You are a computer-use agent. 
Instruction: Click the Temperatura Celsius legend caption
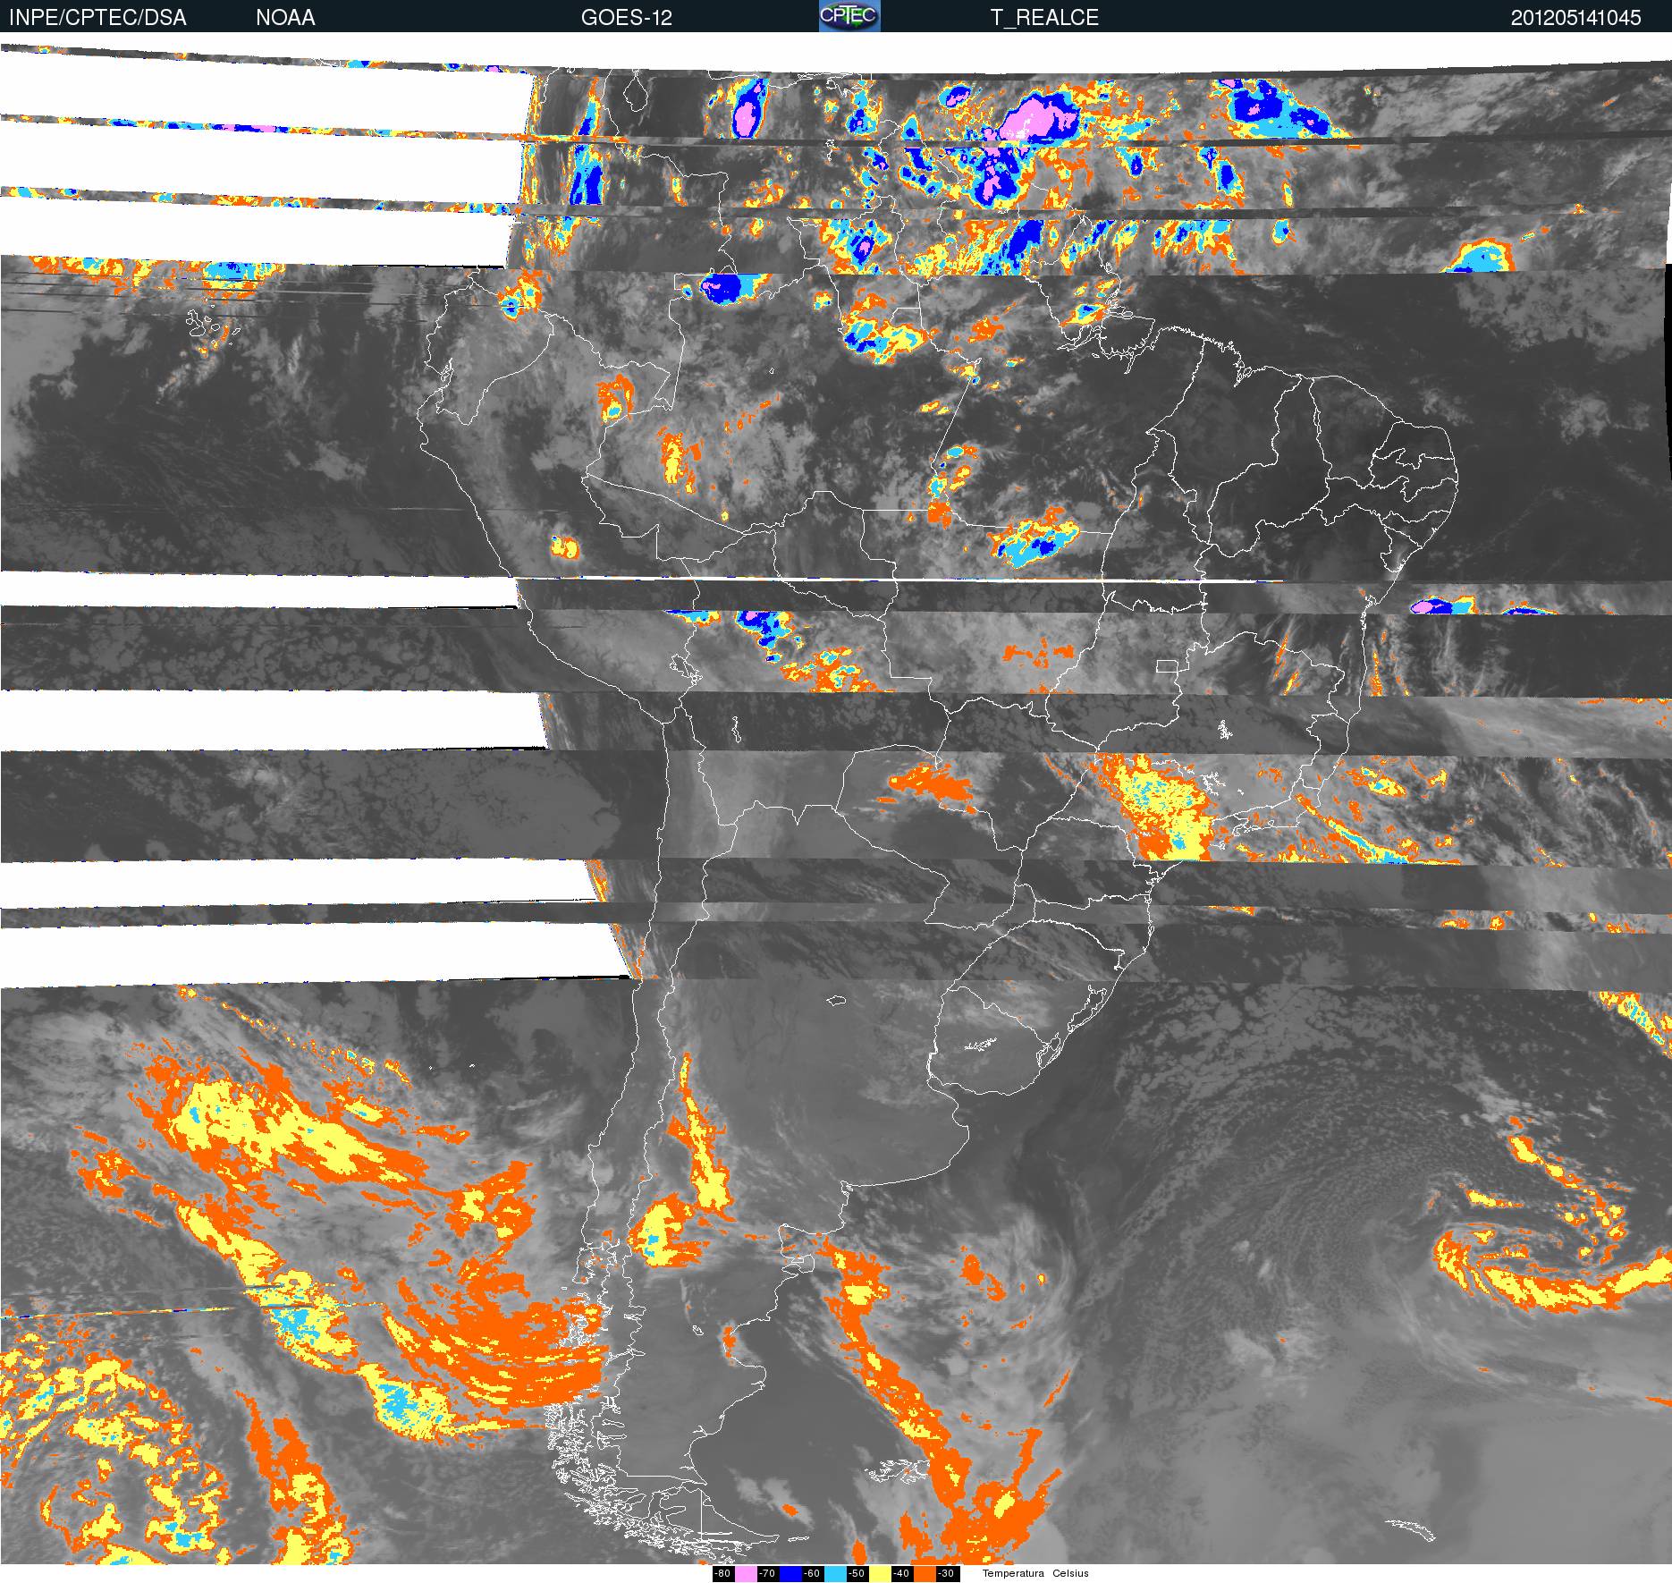click(x=1035, y=1574)
